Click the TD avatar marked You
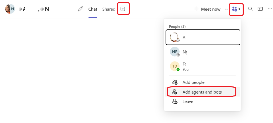 pos(175,66)
